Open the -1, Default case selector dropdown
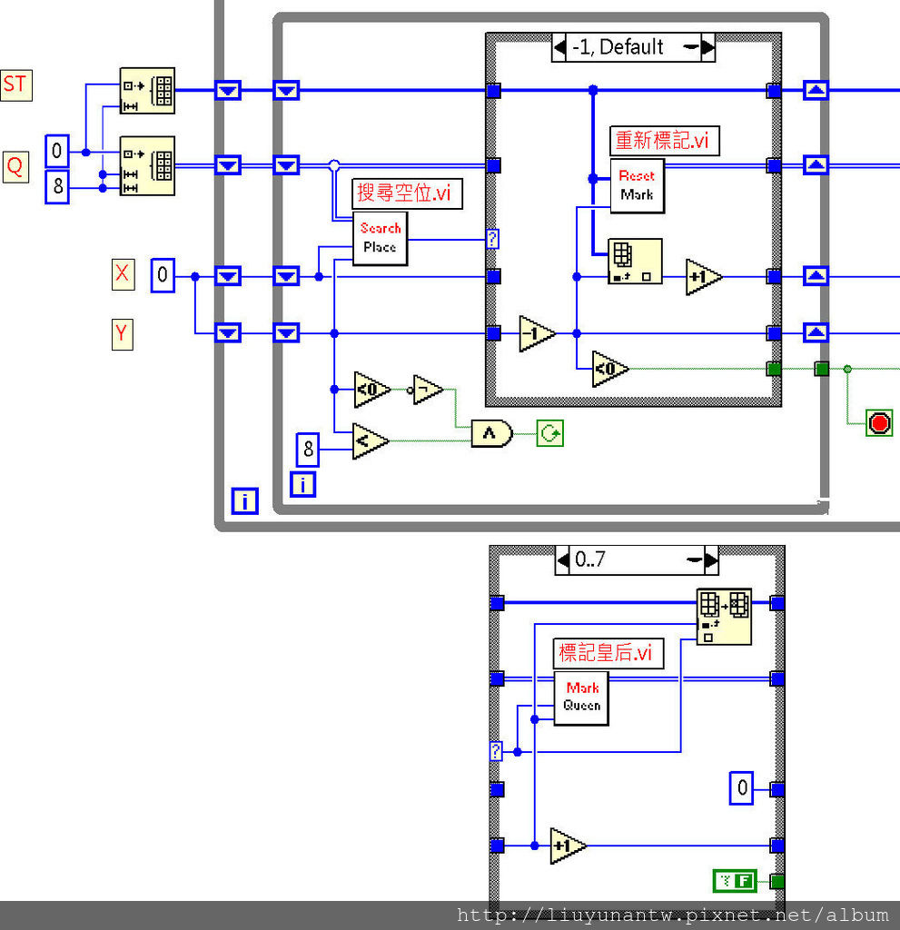This screenshot has width=900, height=930. 690,47
